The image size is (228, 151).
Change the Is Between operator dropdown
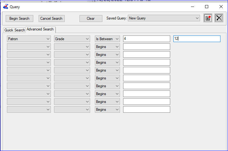coord(117,39)
